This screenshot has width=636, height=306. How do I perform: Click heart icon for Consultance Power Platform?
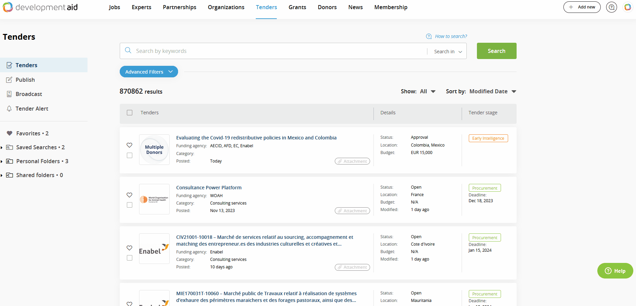[x=129, y=195]
